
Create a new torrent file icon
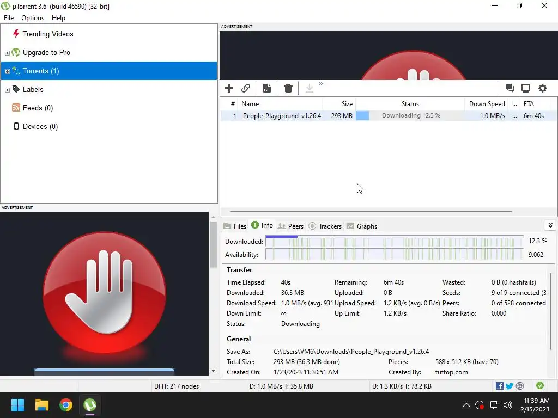click(x=267, y=88)
